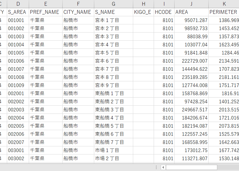Click the S_NAME header cell
Image resolution: width=239 pixels, height=171 pixels.
coord(114,12)
